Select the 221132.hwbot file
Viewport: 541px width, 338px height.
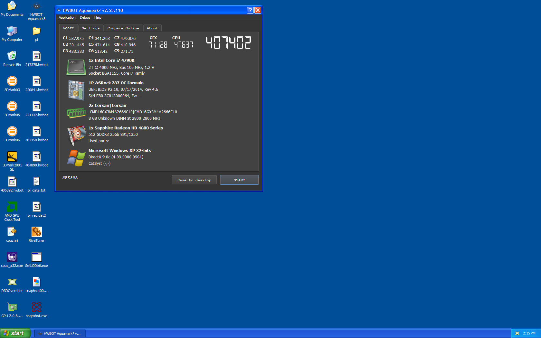point(36,109)
